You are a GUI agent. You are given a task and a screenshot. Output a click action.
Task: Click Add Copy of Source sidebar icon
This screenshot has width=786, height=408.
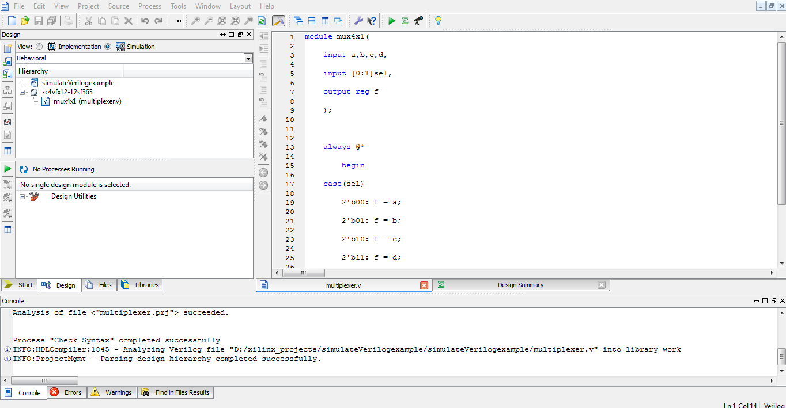(7, 74)
